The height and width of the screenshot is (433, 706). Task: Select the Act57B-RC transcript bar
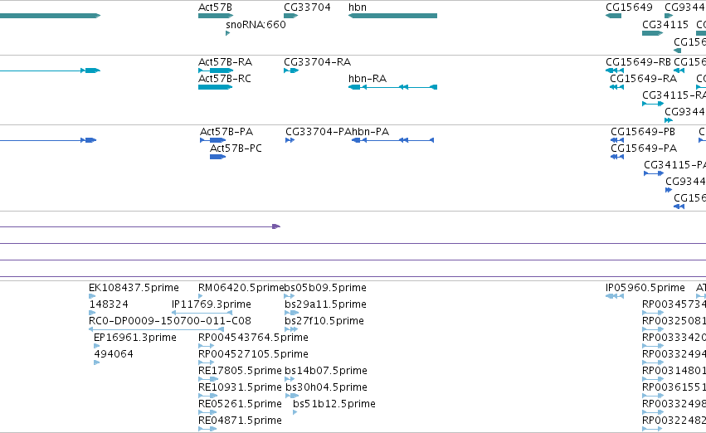point(215,87)
